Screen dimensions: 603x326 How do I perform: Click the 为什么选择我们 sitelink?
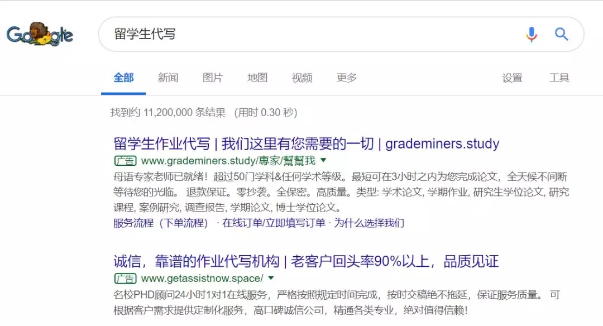click(x=369, y=222)
